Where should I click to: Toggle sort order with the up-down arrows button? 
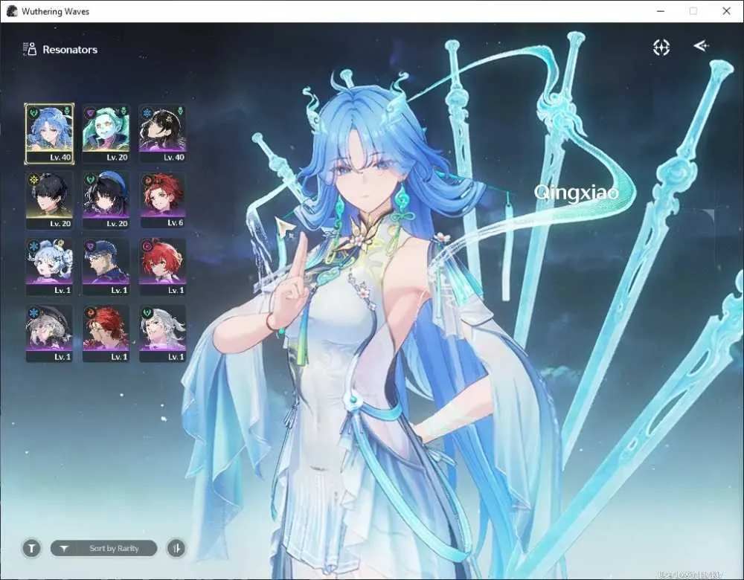[176, 548]
